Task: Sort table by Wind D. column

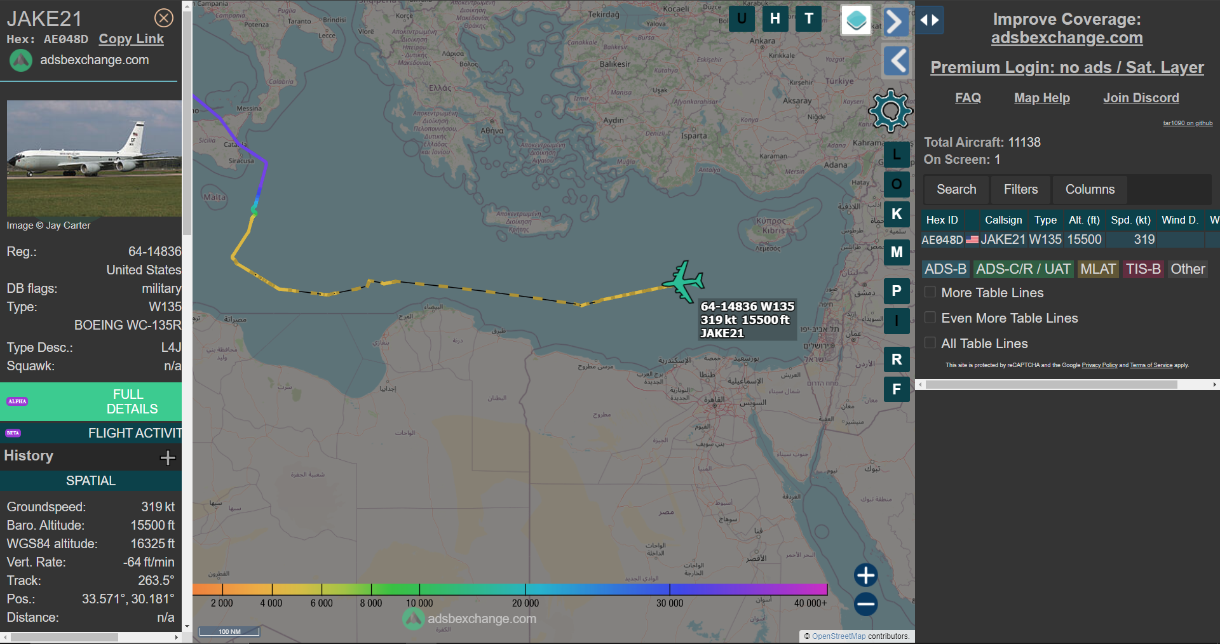Action: 1179,220
